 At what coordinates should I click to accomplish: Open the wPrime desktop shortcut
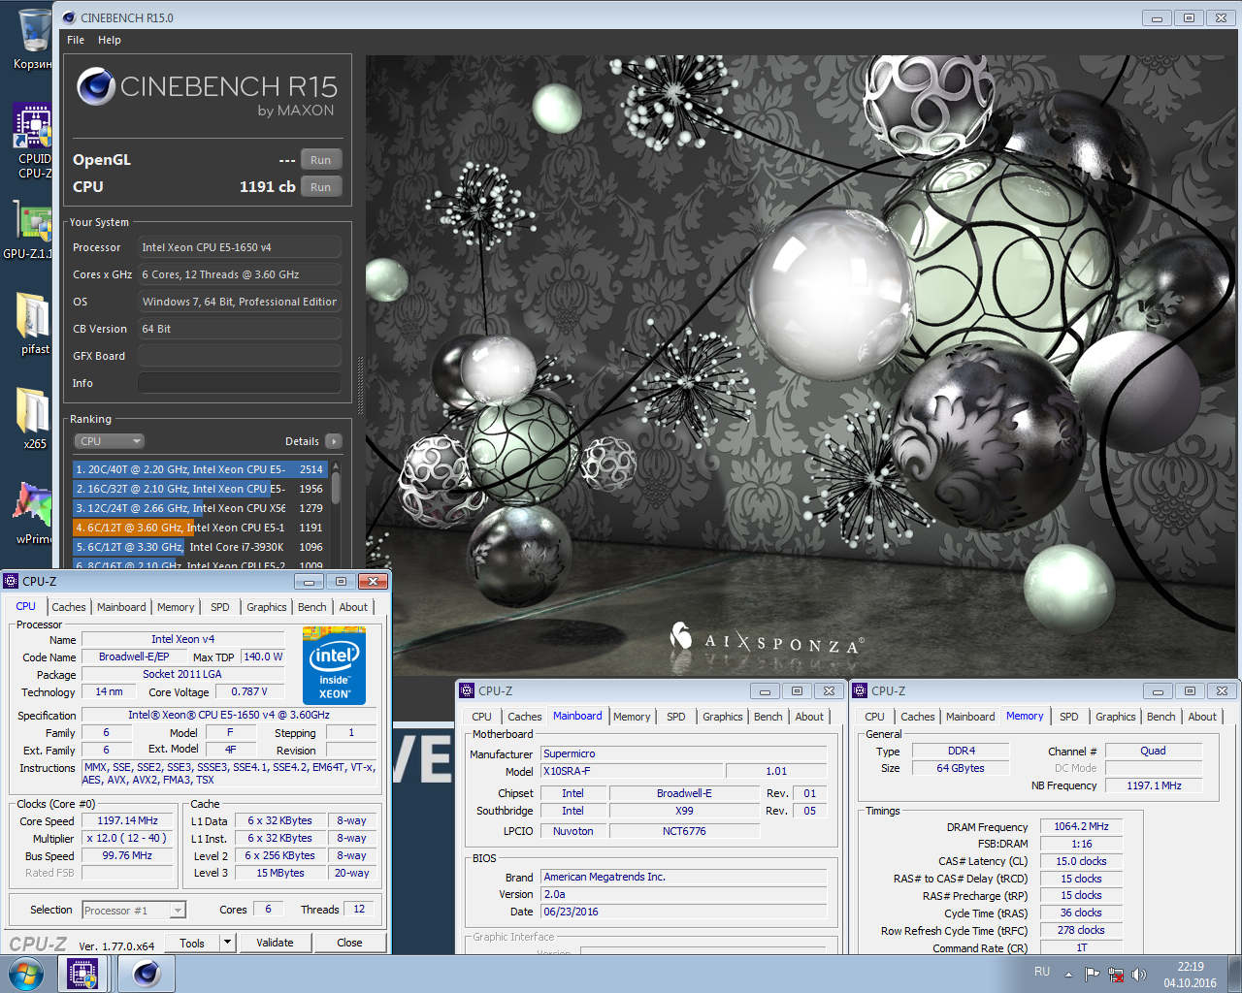tap(34, 513)
